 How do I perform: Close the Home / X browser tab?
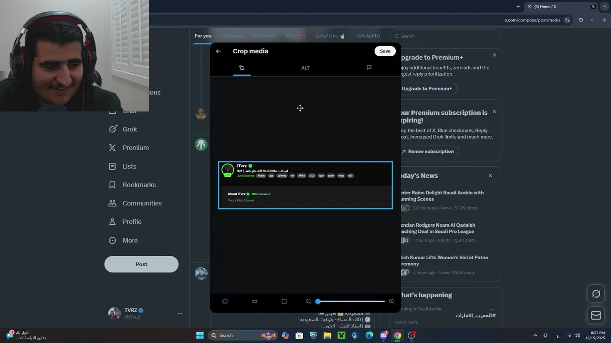tap(529, 7)
